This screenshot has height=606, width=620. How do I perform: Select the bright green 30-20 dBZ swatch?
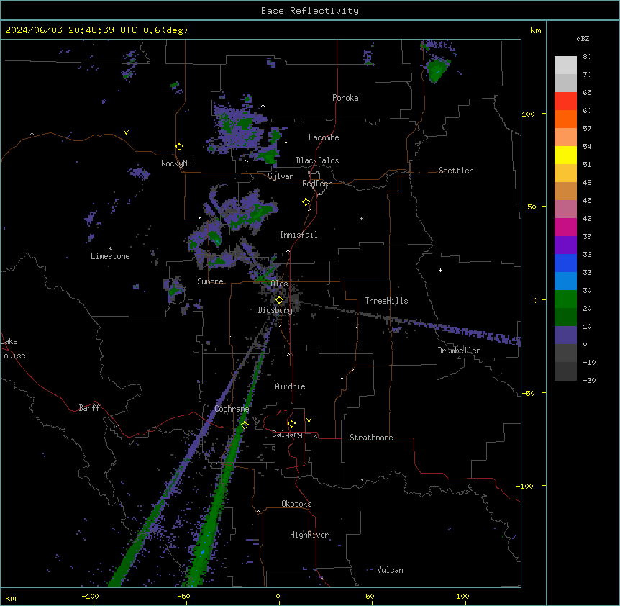tap(565, 299)
